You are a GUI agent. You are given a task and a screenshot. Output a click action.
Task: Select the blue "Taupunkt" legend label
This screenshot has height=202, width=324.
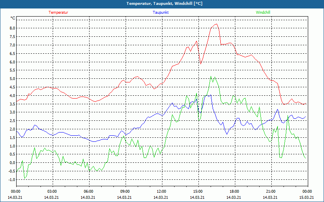[160, 13]
